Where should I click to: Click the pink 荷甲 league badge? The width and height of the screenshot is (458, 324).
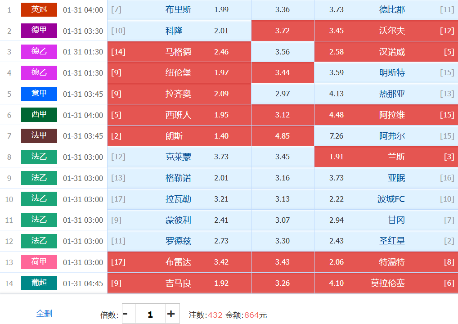click(39, 262)
